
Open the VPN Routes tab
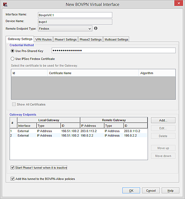[44, 40]
